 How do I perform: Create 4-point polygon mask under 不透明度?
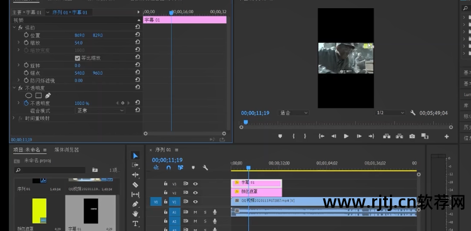(x=38, y=95)
